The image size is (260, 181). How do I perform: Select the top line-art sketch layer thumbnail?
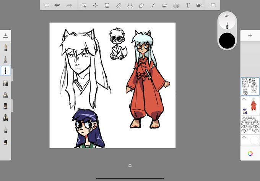click(x=250, y=86)
